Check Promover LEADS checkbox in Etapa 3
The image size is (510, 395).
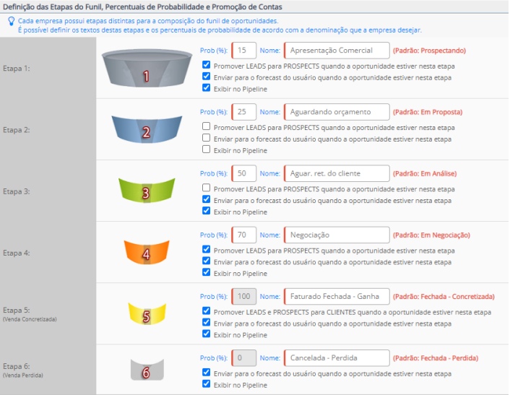206,188
